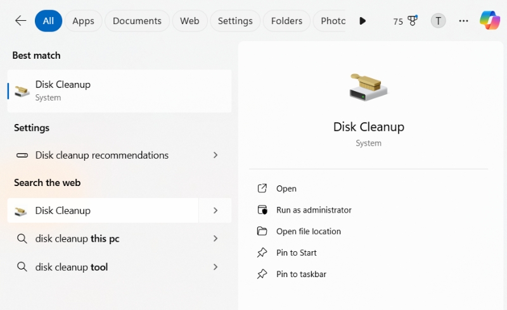
Task: Switch to the Apps filter
Action: tap(83, 21)
